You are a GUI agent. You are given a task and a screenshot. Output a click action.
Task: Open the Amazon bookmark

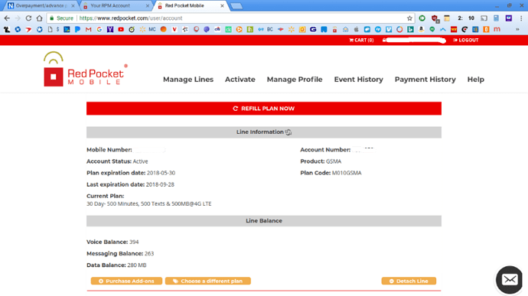[422, 29]
